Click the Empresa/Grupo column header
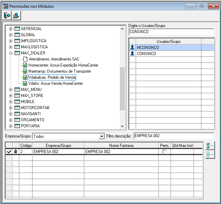This screenshot has width=221, height=204. coord(58,145)
